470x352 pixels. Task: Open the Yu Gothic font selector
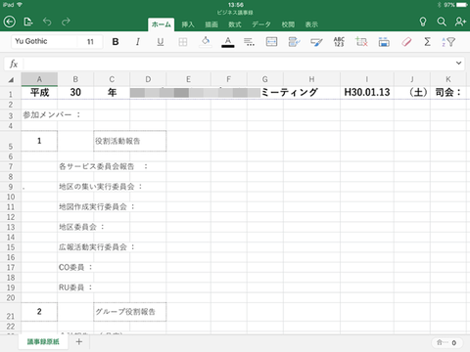(x=44, y=41)
